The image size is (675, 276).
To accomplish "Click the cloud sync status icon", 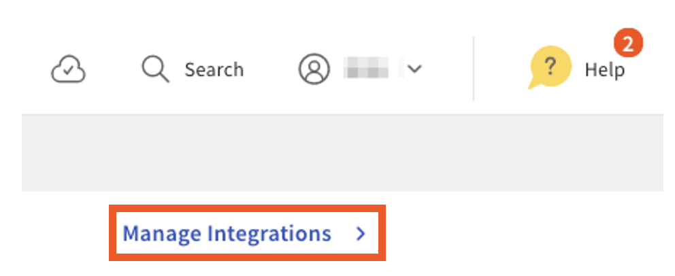I will (x=68, y=69).
